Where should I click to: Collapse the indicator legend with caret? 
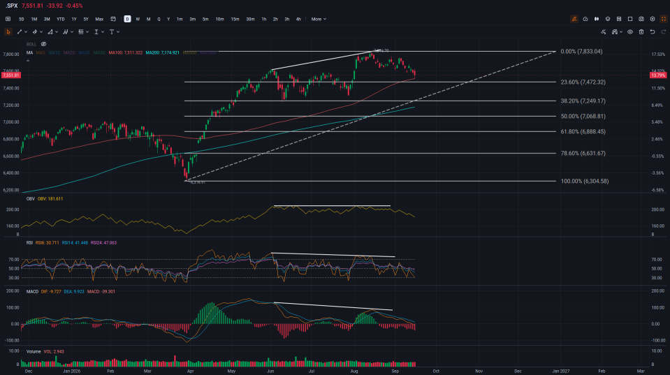pos(28,61)
